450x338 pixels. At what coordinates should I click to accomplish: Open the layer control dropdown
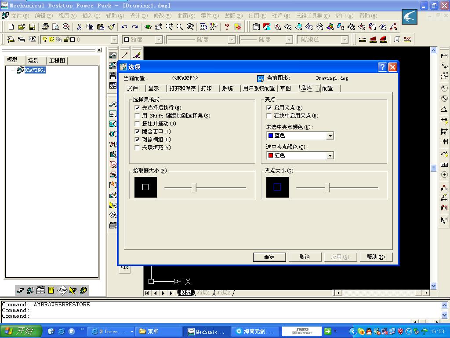[x=115, y=39]
